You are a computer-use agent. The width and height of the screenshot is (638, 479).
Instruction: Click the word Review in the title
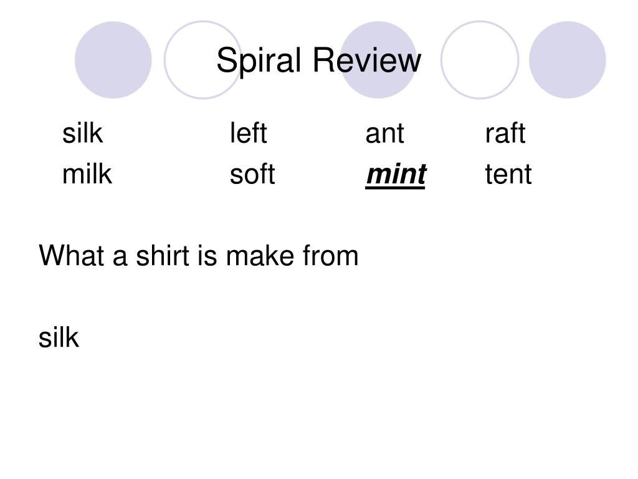[366, 59]
